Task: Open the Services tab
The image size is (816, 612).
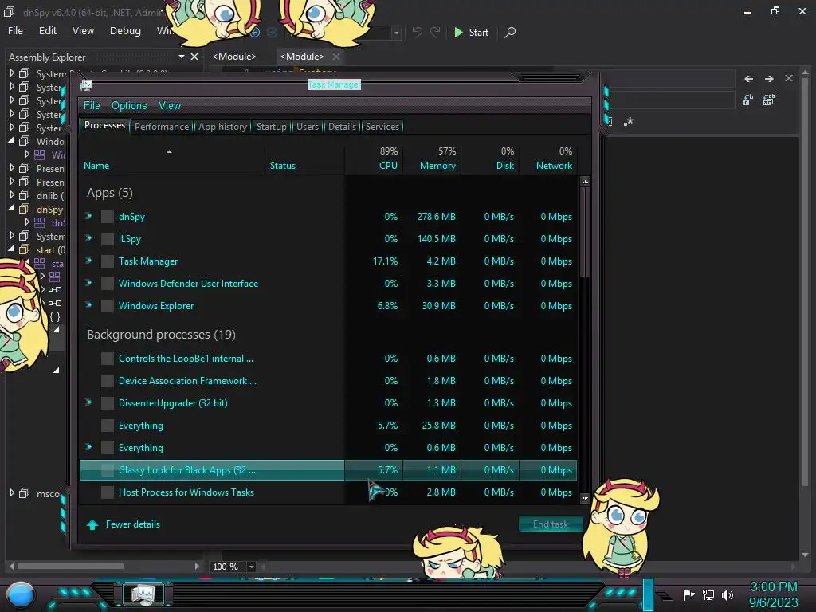Action: coord(382,127)
